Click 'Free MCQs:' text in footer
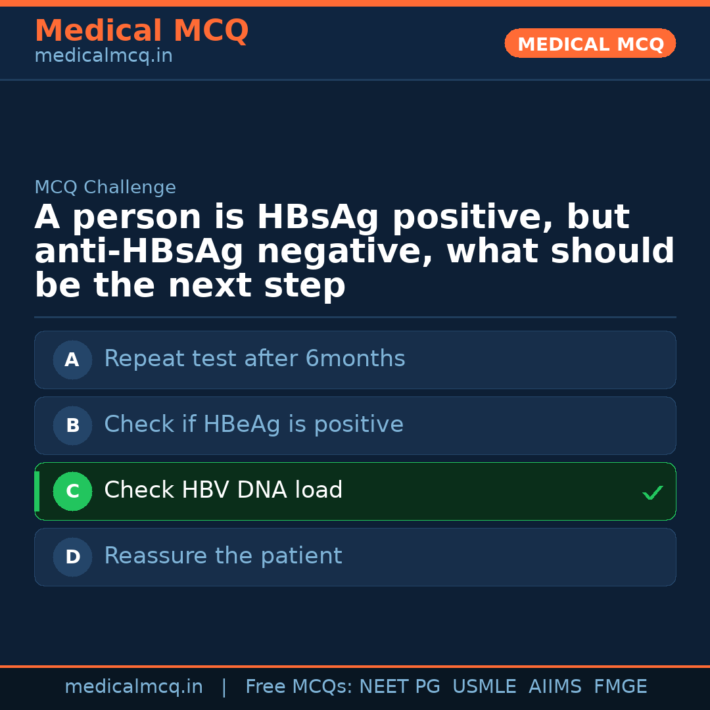This screenshot has width=710, height=710. click(x=299, y=687)
